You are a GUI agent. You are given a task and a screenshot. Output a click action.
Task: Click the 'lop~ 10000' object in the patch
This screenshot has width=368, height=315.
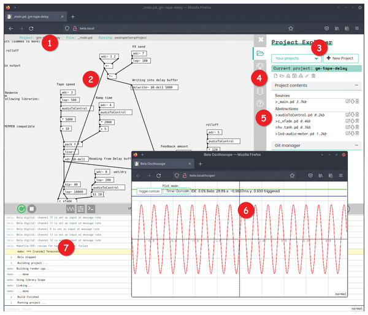tap(75, 192)
